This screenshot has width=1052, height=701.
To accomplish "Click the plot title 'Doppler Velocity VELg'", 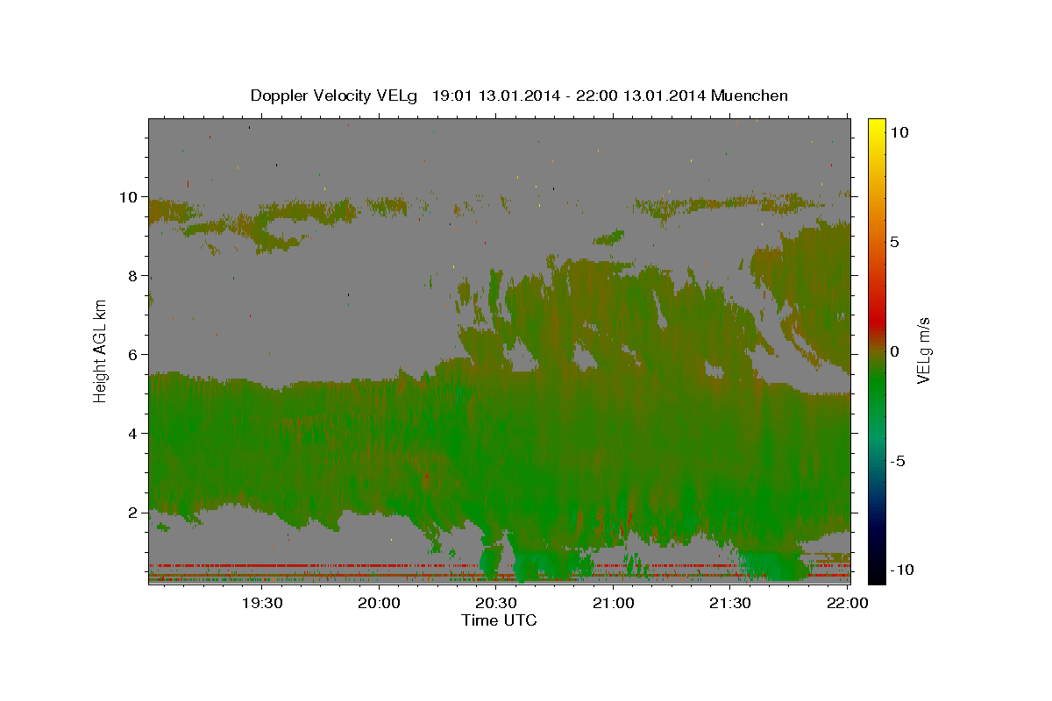I will pyautogui.click(x=336, y=96).
